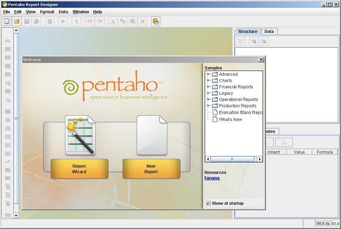Click the Redo toolbar icon
This screenshot has width=341, height=229.
coord(99,22)
